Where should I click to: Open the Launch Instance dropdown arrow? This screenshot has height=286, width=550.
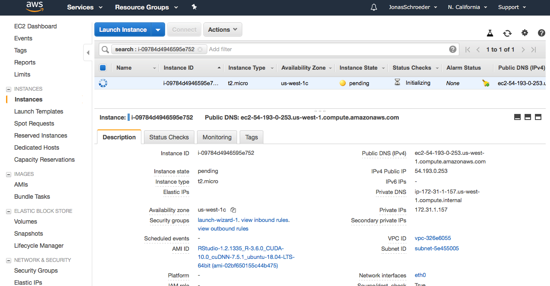pos(158,30)
